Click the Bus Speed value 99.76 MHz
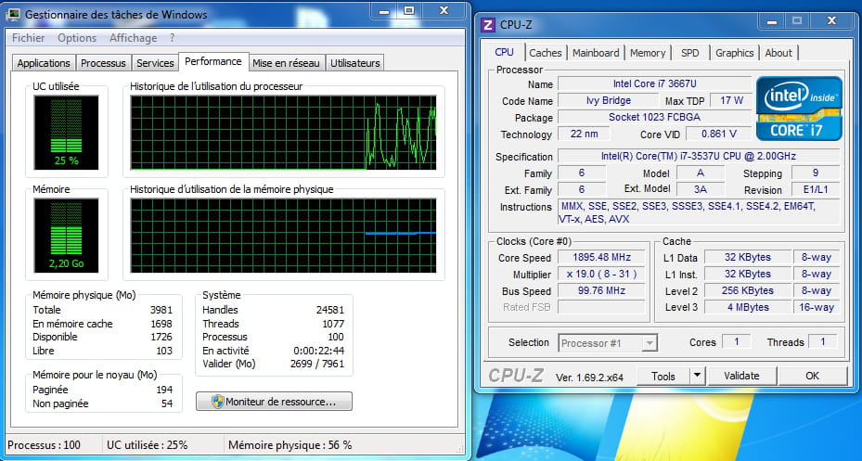Screen dimensions: 862x461 601,290
